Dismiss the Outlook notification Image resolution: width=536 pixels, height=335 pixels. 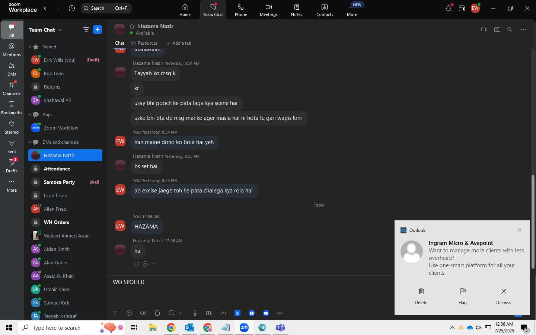tap(504, 296)
